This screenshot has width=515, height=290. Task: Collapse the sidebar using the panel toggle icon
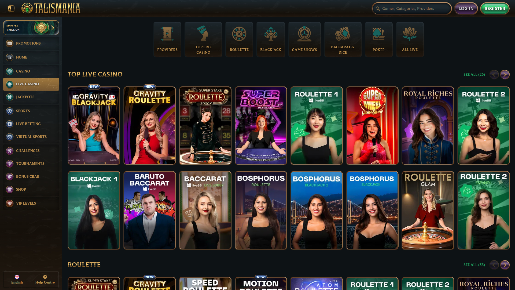point(11,9)
